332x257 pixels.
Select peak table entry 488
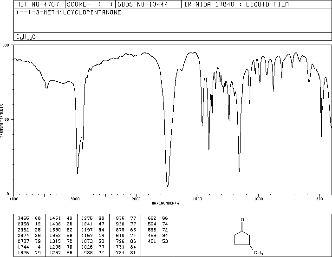tap(152, 235)
